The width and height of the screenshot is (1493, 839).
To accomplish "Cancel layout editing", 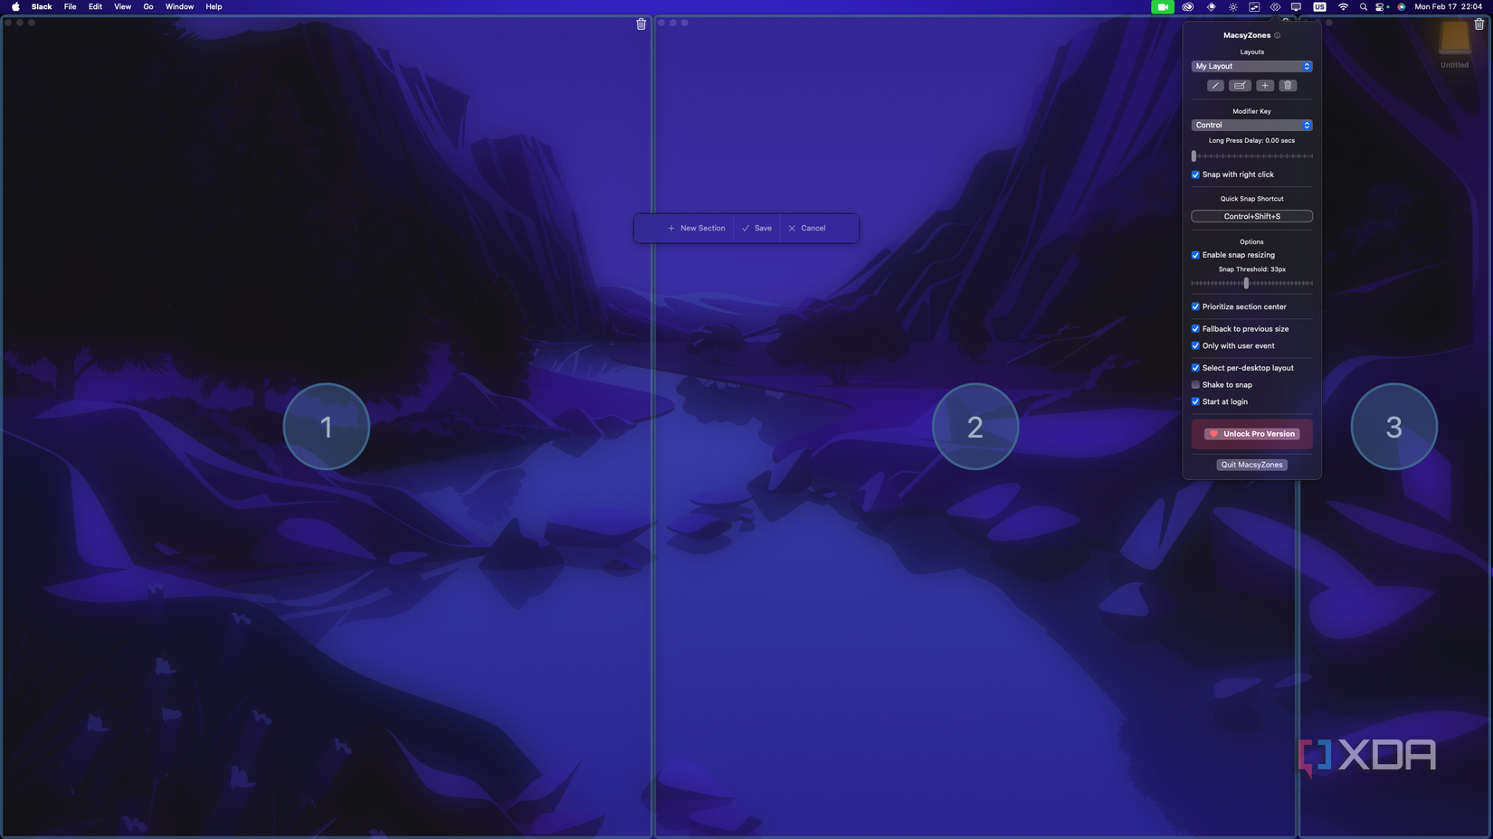I will click(806, 228).
